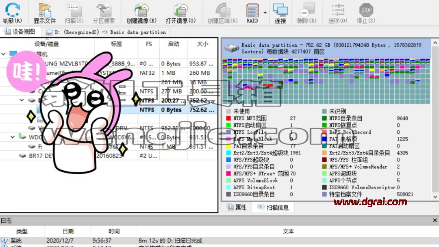439x247 pixels.
Task: Open the Show Files (显示文件) tool
Action: [x=45, y=13]
